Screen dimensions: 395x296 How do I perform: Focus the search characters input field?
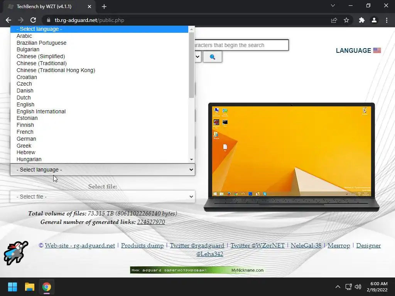click(241, 45)
